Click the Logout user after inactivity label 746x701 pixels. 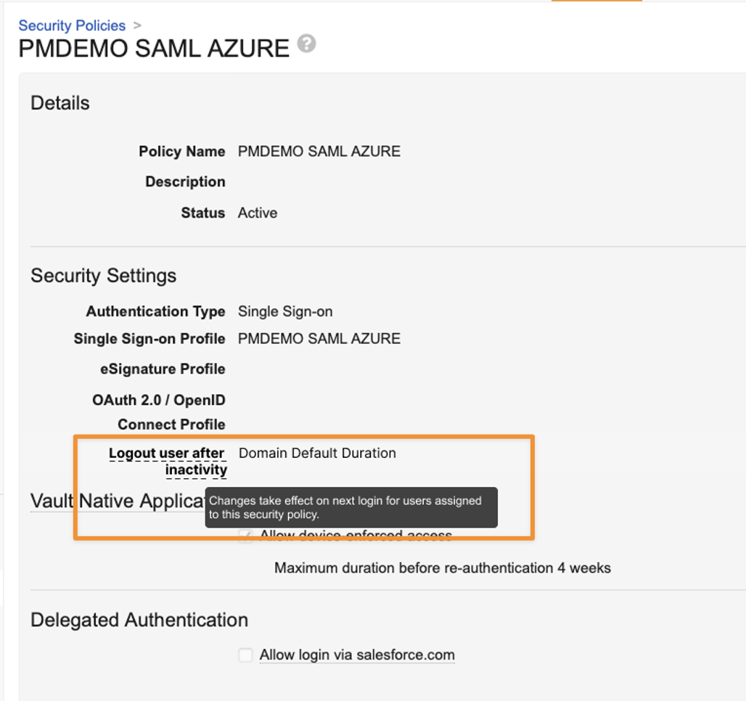tap(168, 462)
